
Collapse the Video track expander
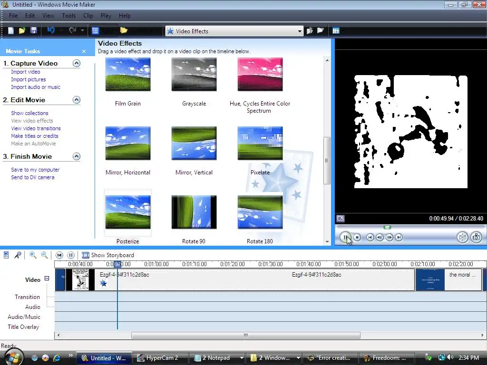[47, 279]
